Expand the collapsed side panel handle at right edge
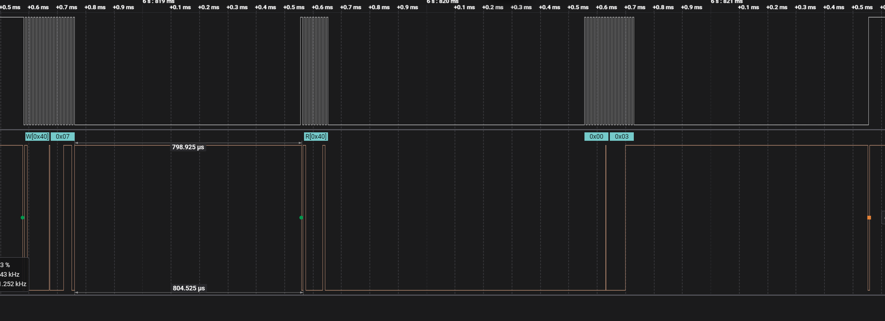 [883, 218]
